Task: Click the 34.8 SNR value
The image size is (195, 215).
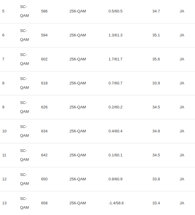Action: (x=156, y=131)
